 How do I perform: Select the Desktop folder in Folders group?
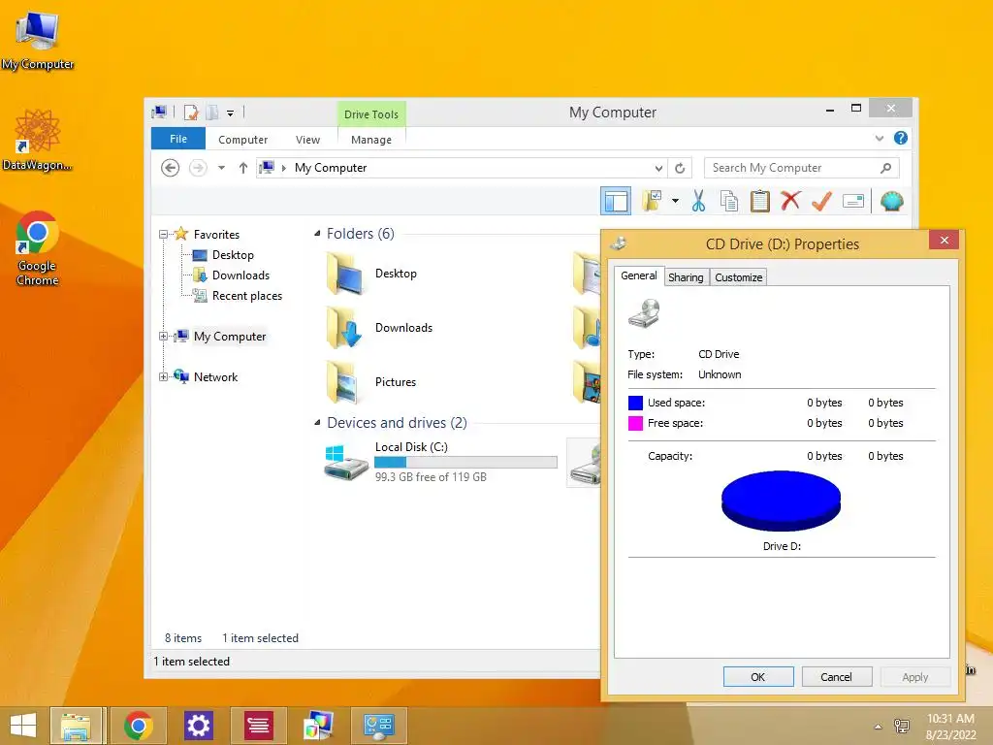(x=371, y=274)
